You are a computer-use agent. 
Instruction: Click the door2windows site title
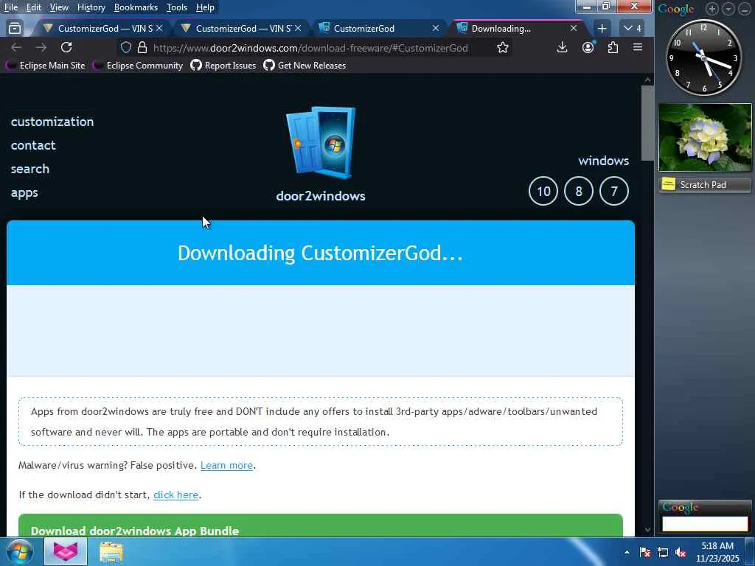321,196
